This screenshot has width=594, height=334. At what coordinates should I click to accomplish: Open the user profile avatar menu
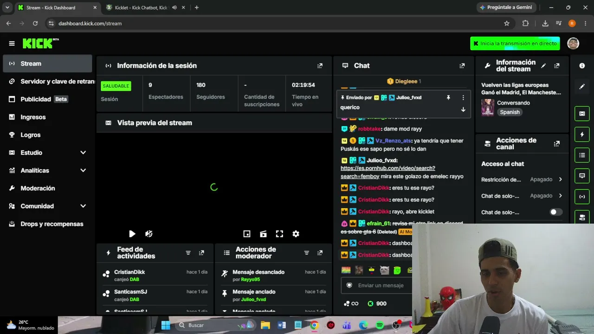(573, 43)
